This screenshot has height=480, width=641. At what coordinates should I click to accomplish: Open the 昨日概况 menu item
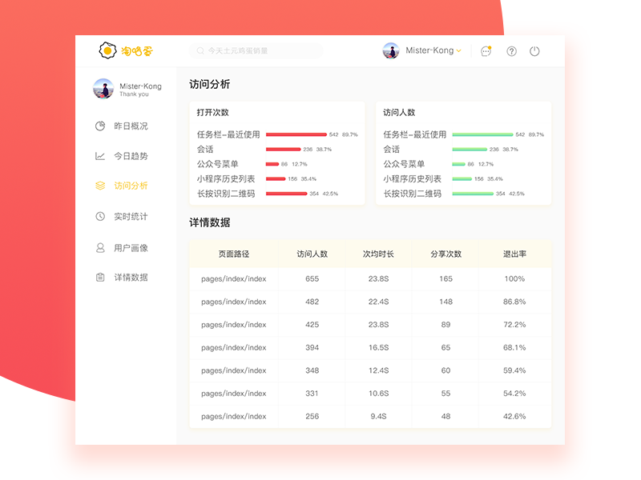click(x=131, y=126)
